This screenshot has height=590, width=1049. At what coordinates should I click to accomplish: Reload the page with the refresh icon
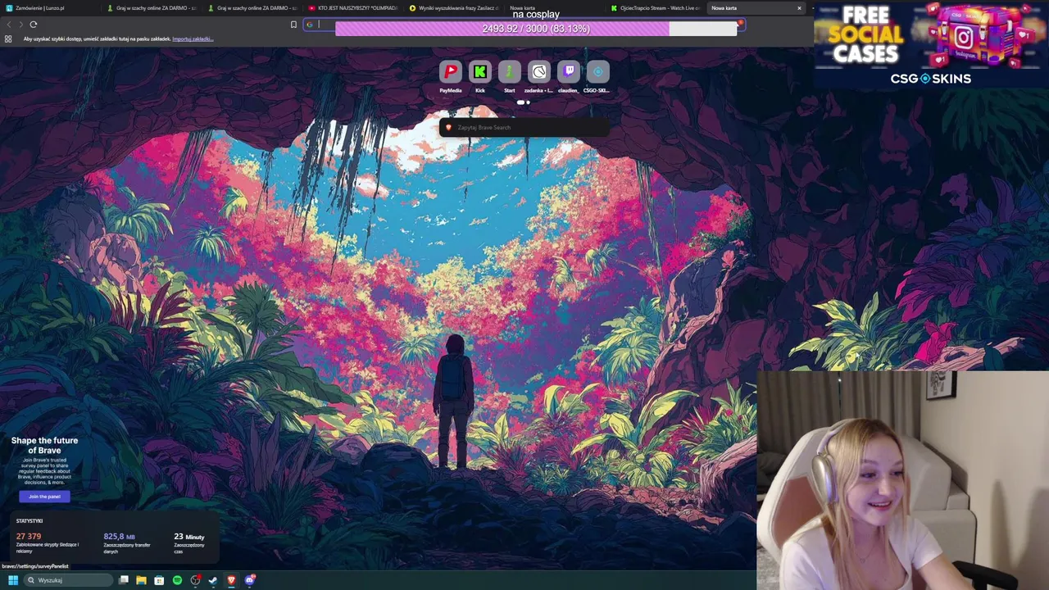click(x=34, y=25)
